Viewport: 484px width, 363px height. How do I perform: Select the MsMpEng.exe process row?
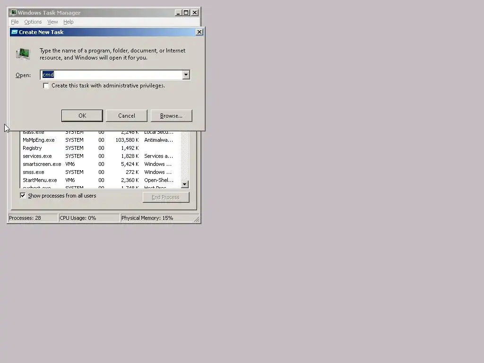pos(100,140)
